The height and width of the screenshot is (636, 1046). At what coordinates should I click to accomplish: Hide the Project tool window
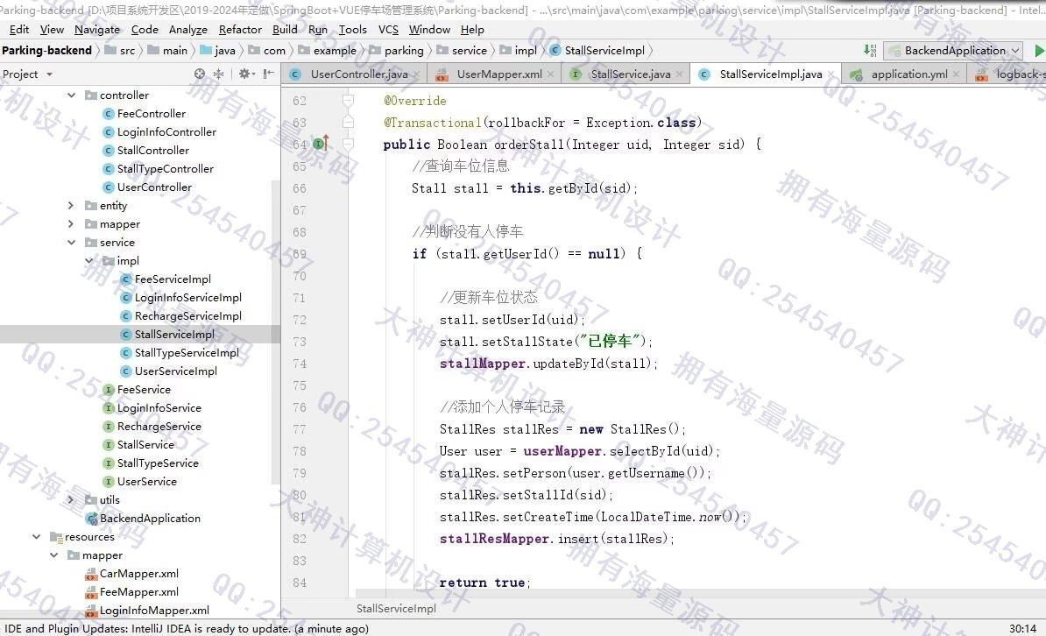click(x=268, y=74)
